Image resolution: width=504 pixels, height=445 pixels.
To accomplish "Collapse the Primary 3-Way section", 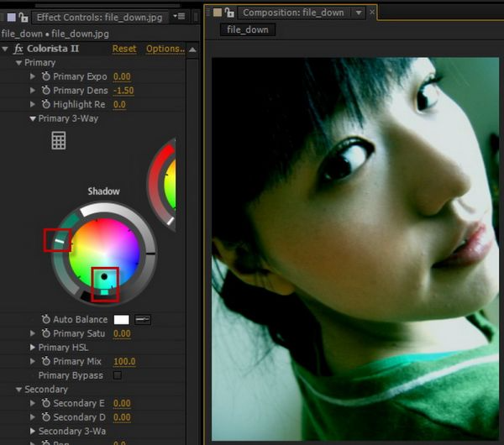I will [34, 119].
